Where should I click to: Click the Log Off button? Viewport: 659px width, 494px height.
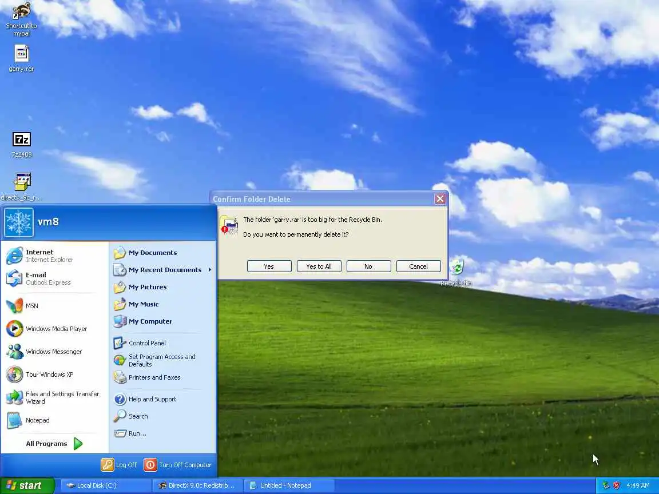pos(120,465)
